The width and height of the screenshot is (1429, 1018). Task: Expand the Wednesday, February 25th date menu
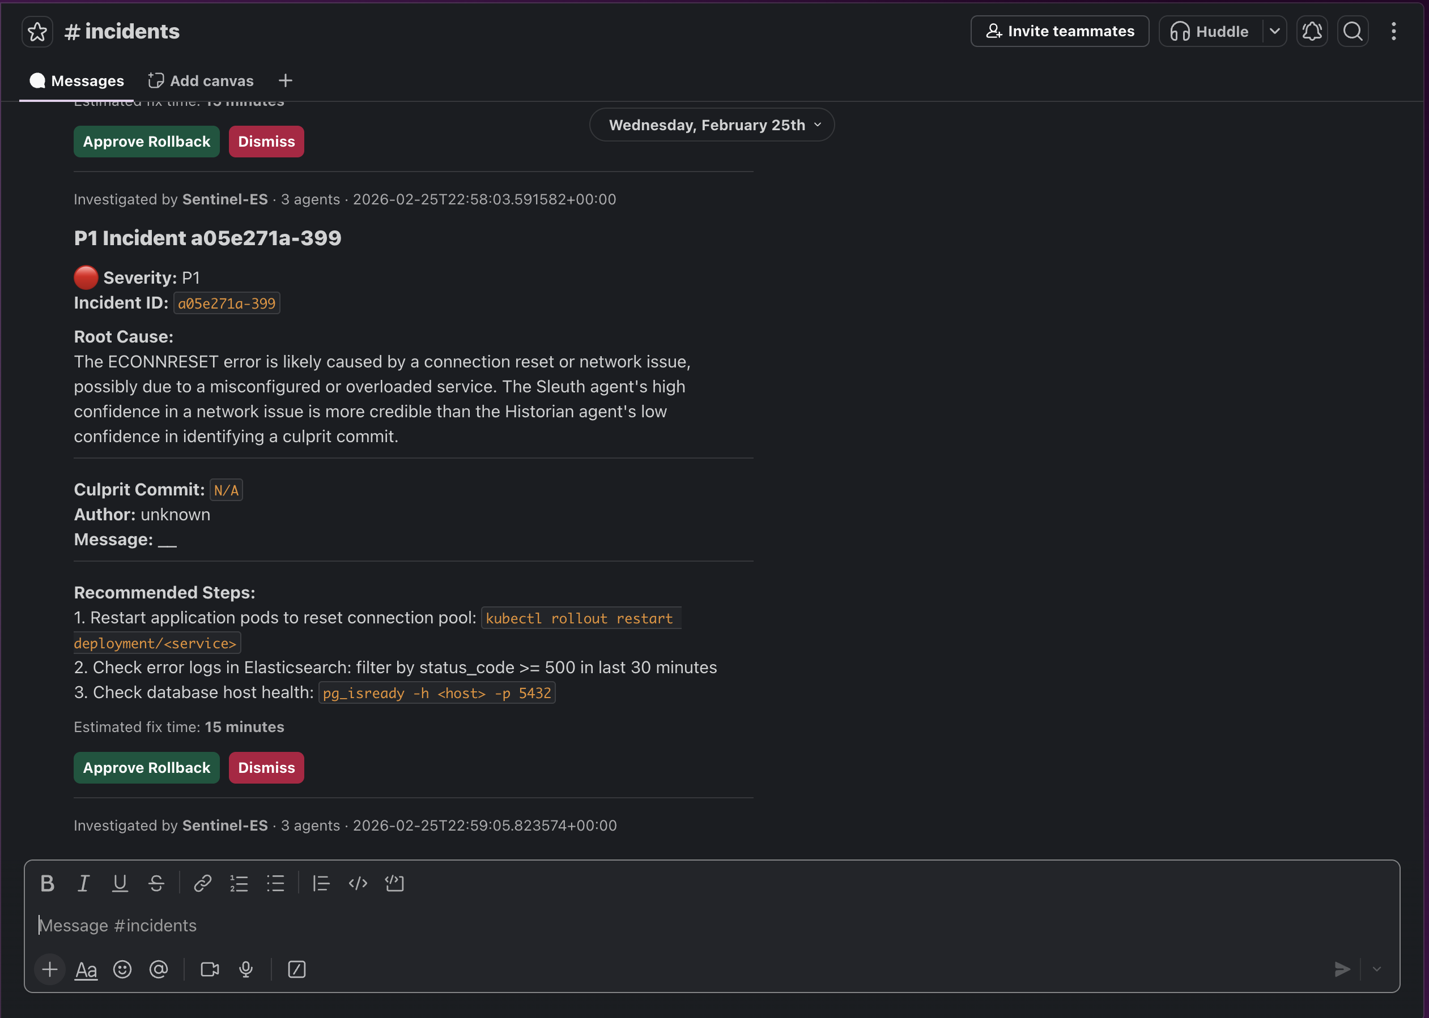(x=711, y=125)
